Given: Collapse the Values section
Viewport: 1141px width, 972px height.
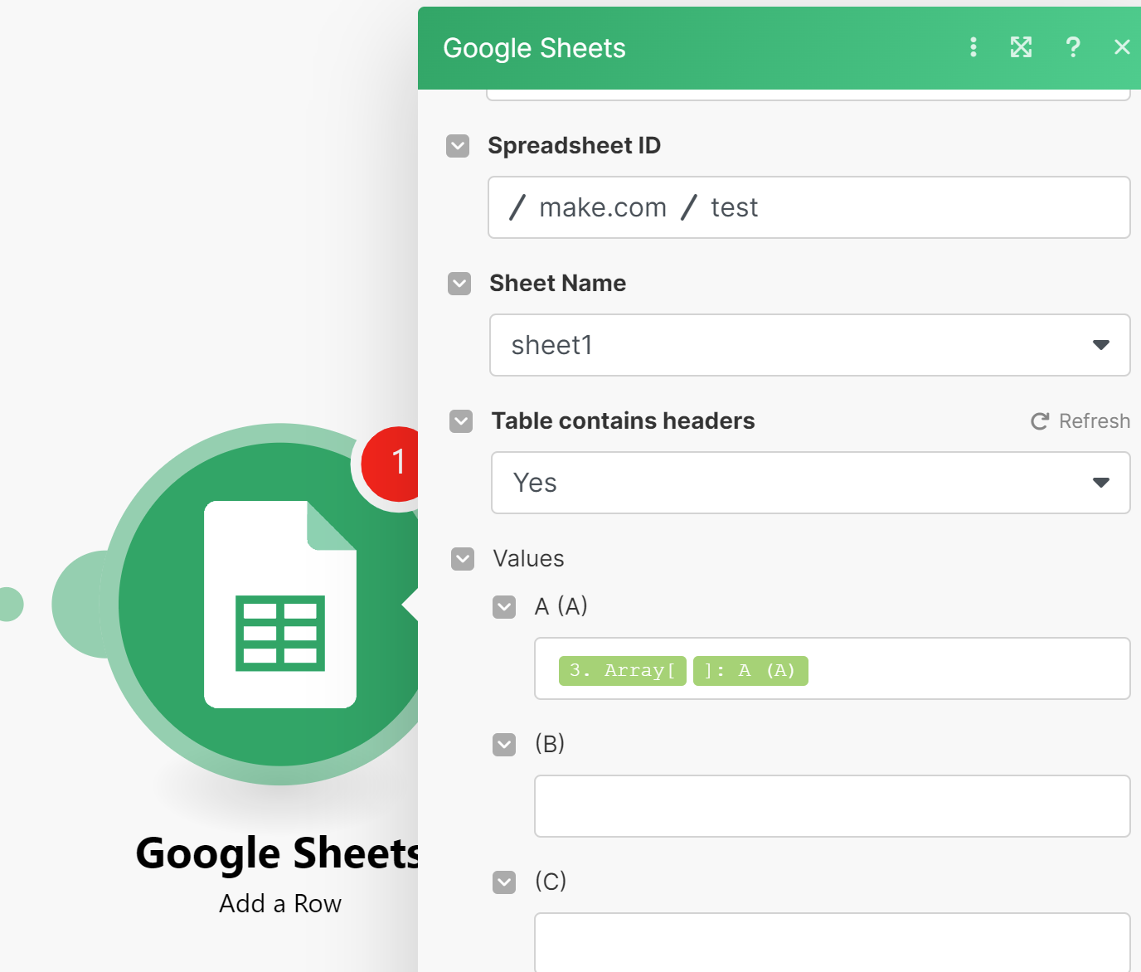Looking at the screenshot, I should click(463, 559).
